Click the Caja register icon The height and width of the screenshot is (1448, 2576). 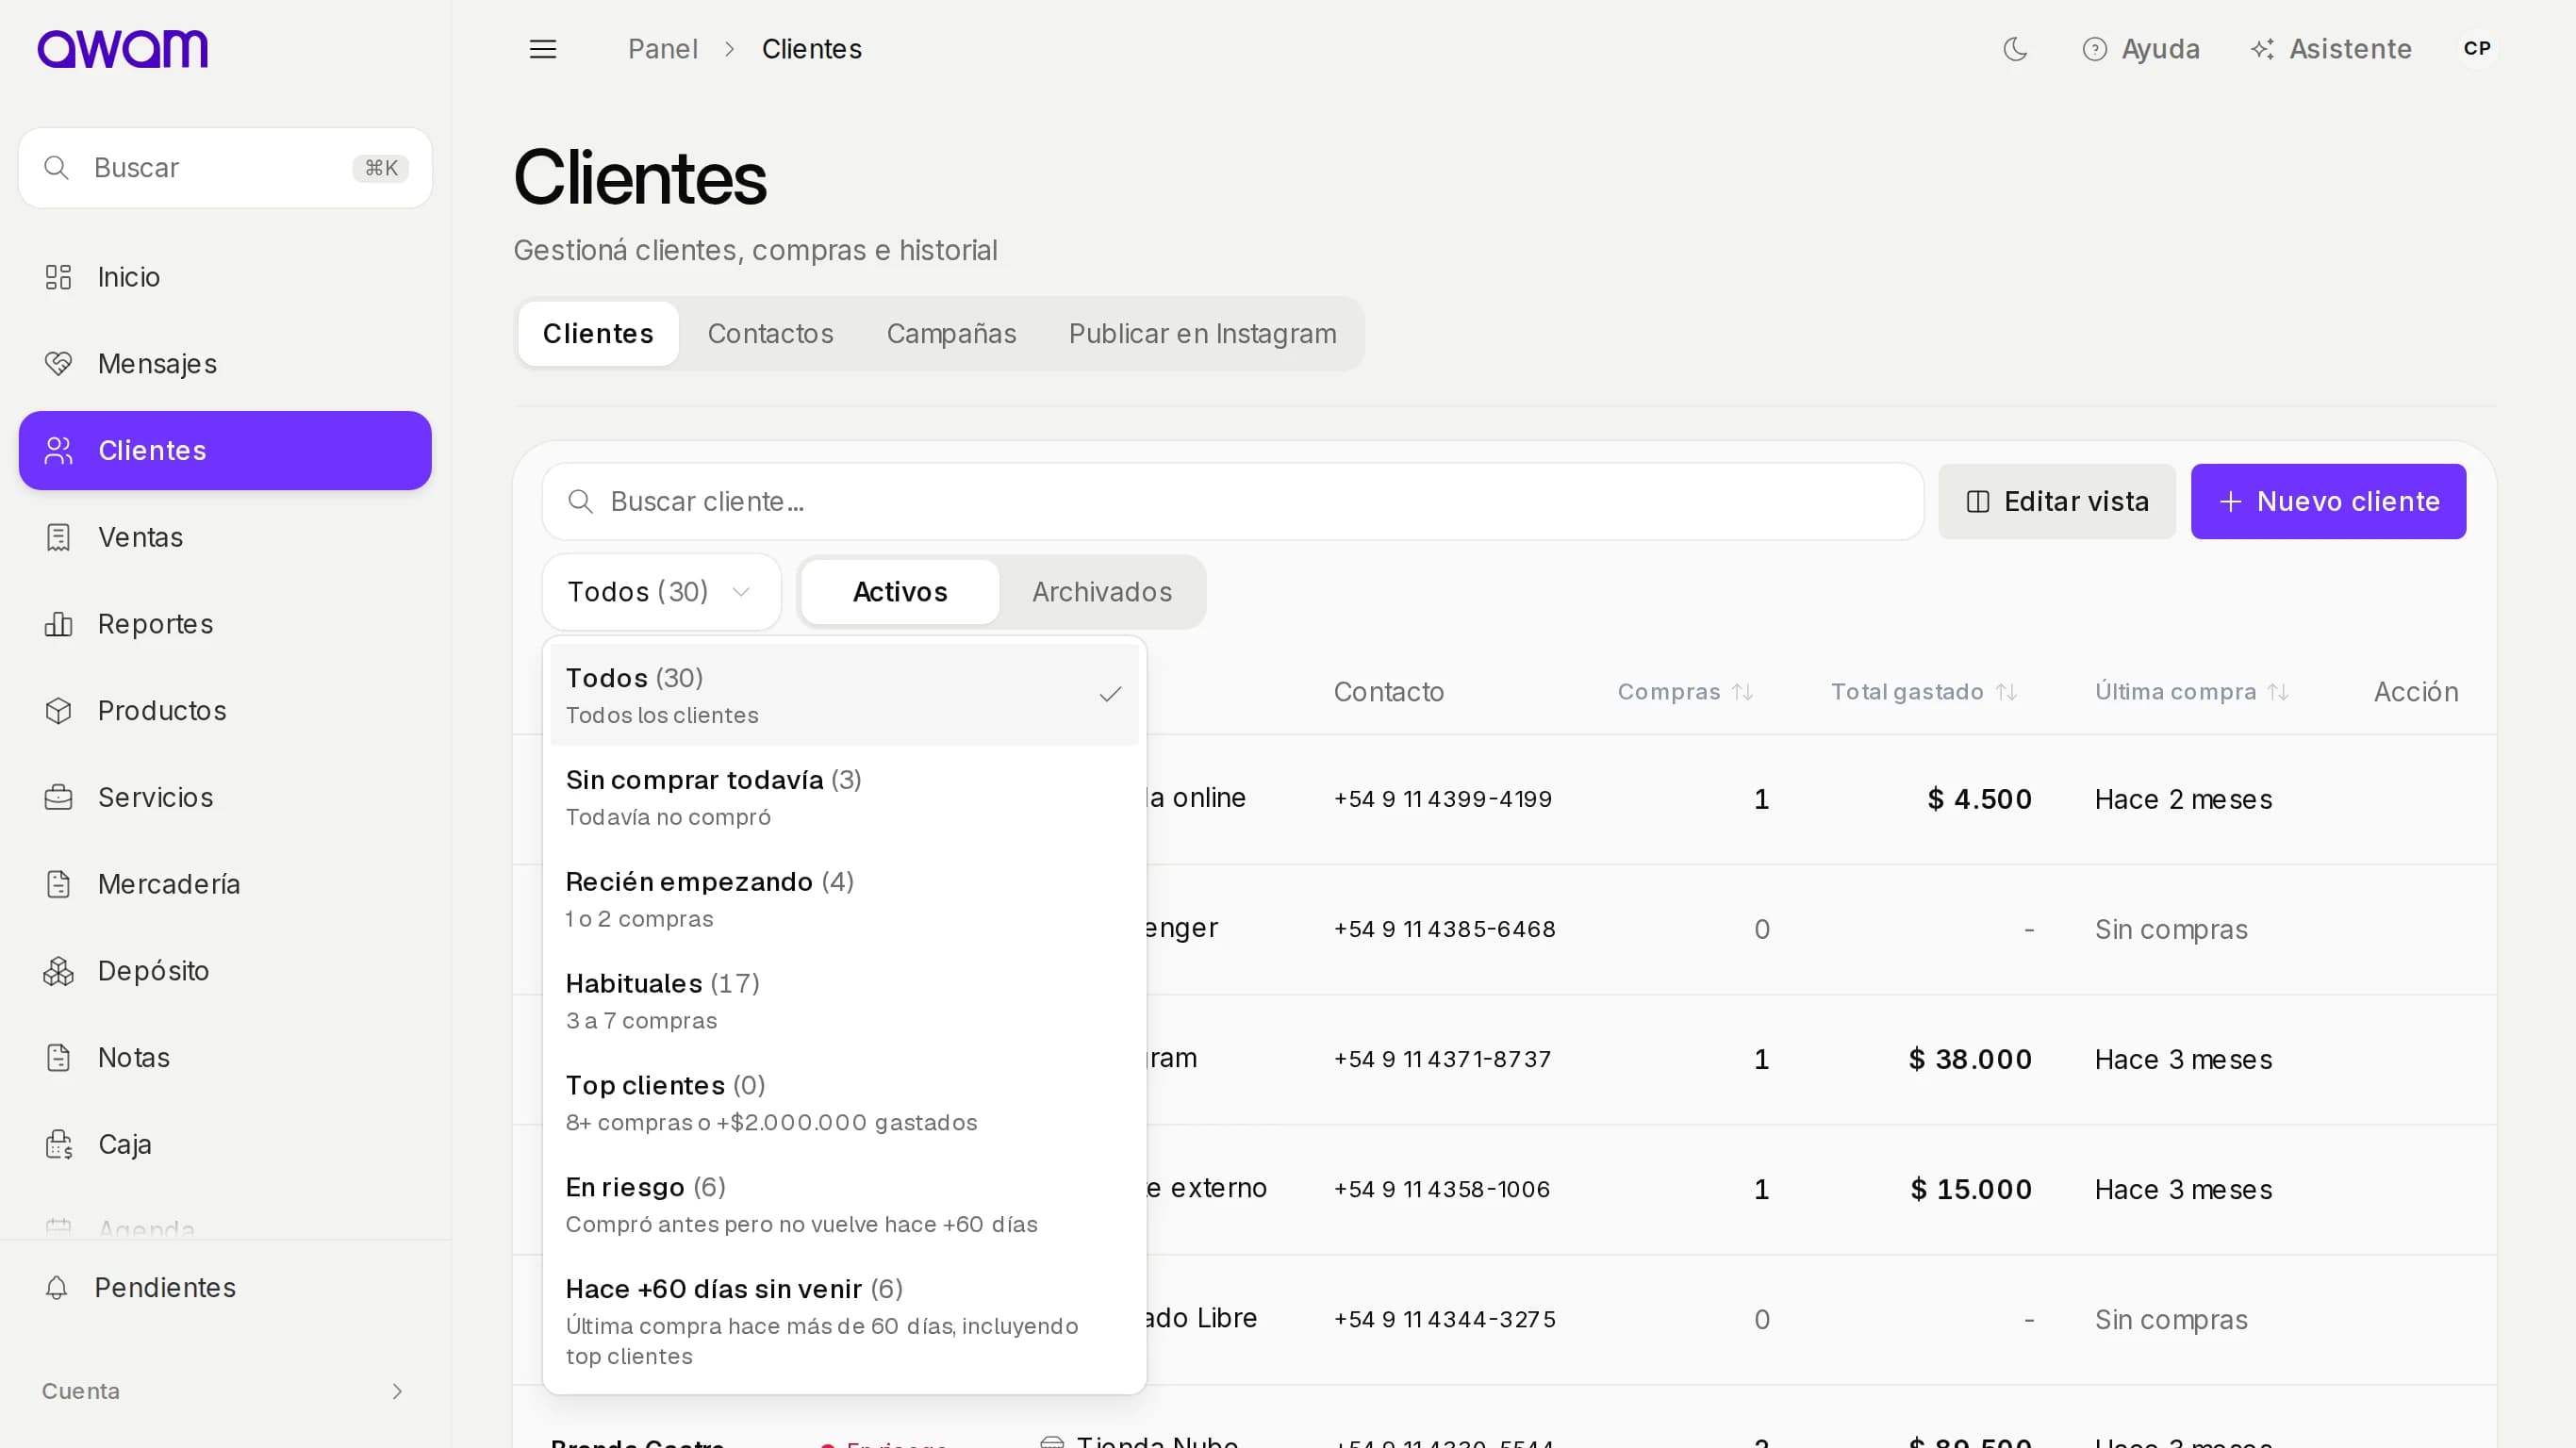tap(58, 1144)
